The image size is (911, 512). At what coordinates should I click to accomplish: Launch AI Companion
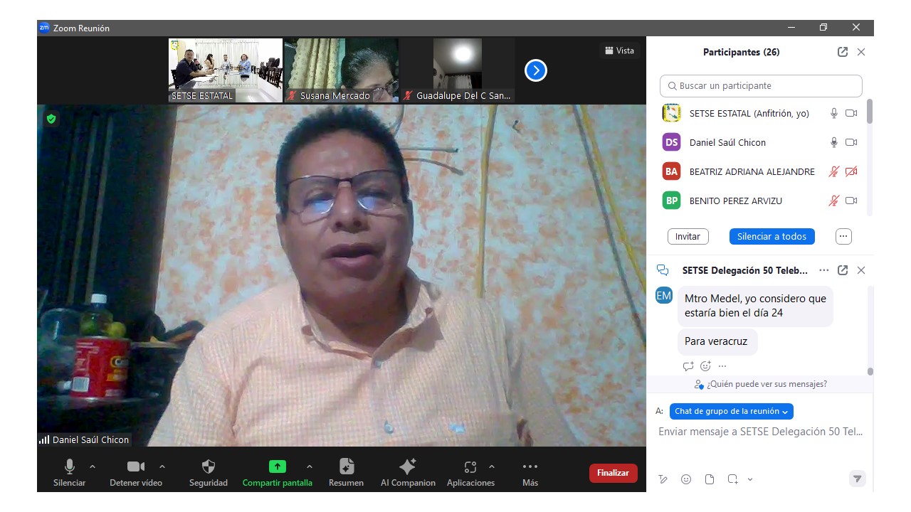[x=408, y=467]
